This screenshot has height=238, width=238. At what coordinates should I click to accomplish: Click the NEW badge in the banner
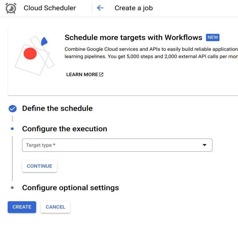coord(213,37)
